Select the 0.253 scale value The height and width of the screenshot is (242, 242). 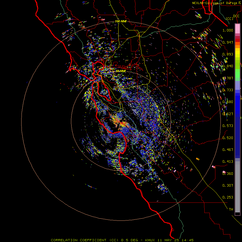tap(228, 197)
